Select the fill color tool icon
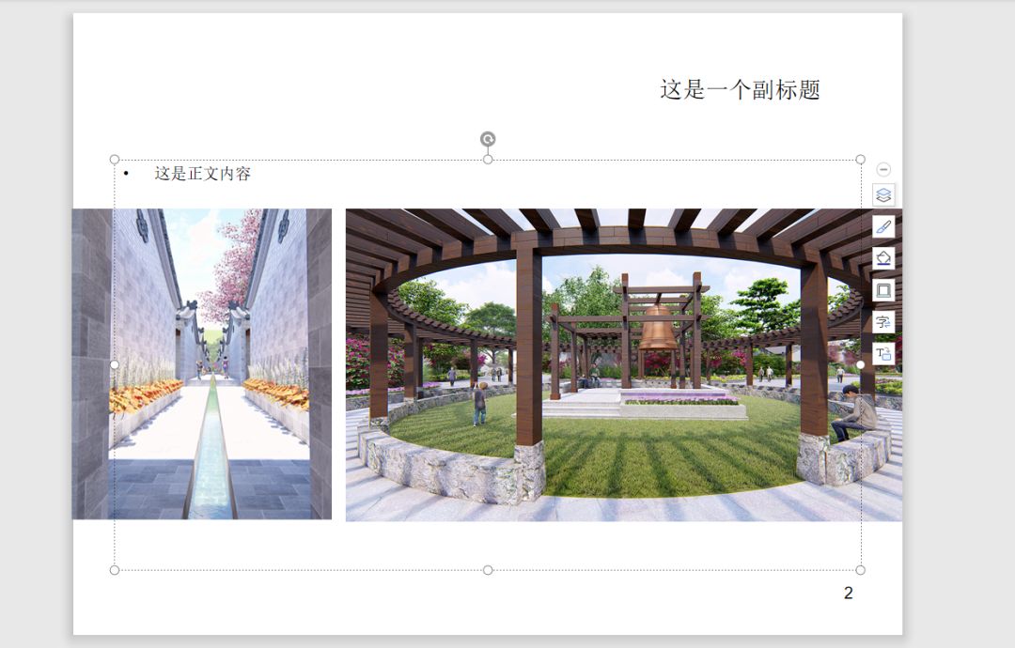 coord(883,258)
